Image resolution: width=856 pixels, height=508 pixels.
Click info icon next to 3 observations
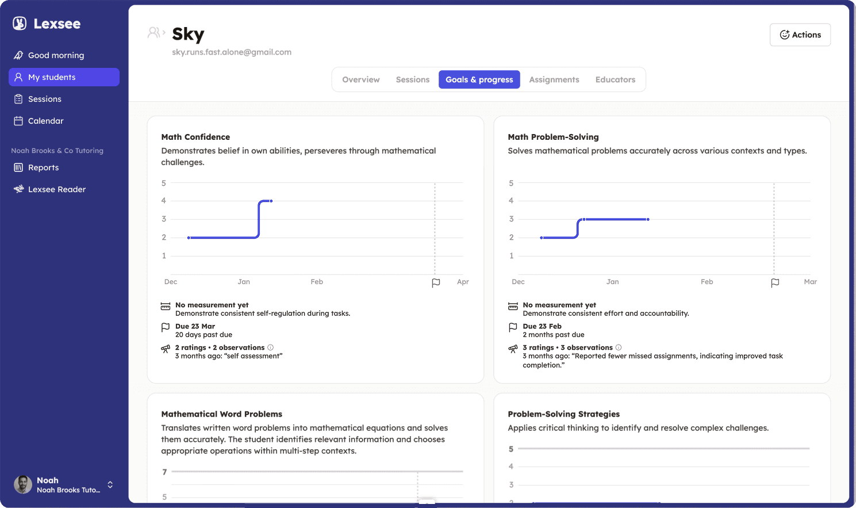pos(619,347)
